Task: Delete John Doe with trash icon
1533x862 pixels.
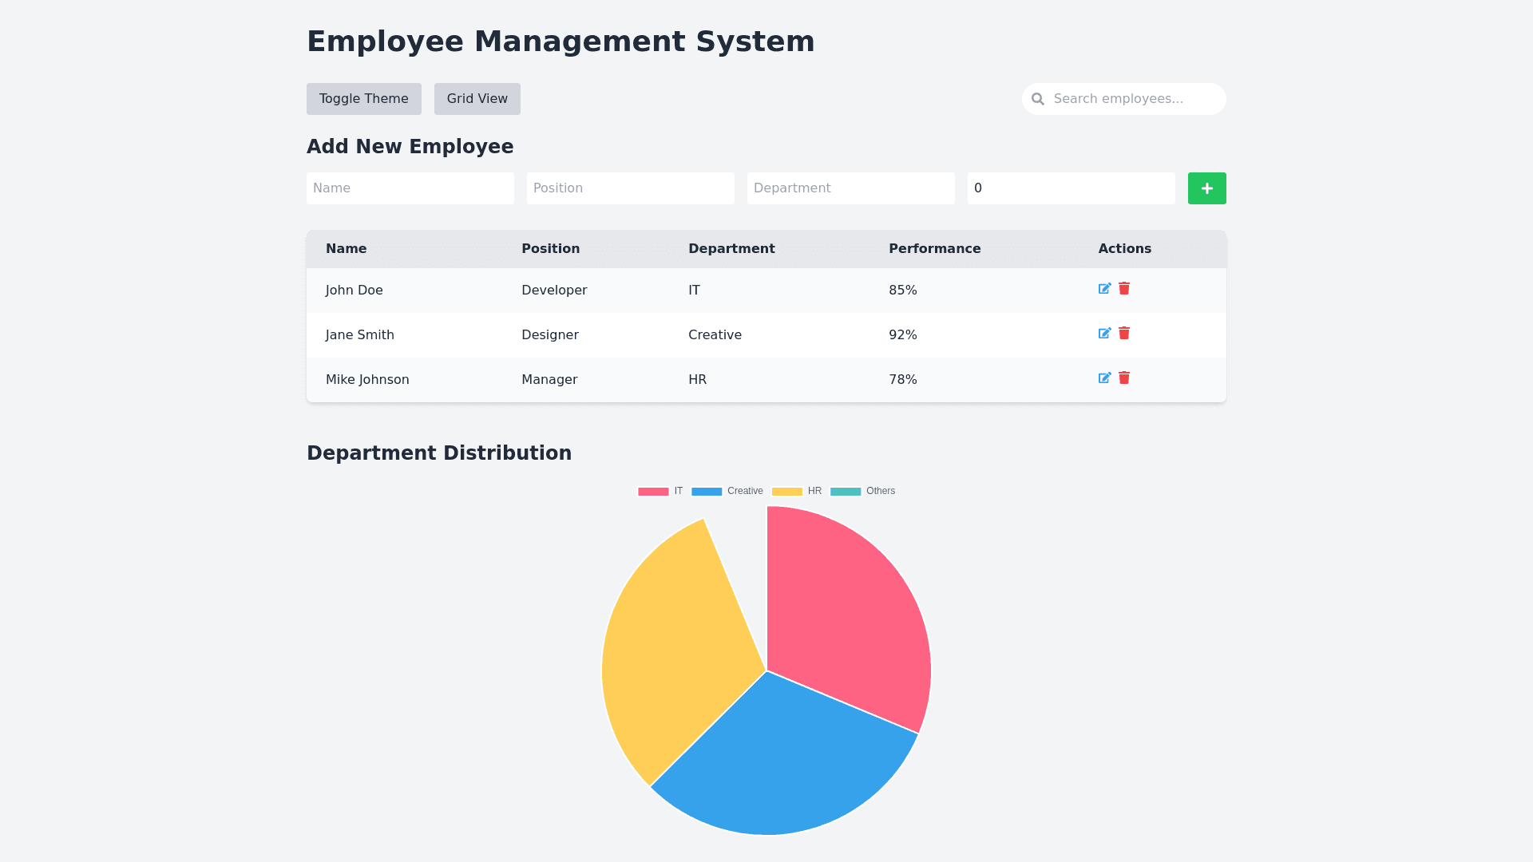Action: (x=1124, y=289)
